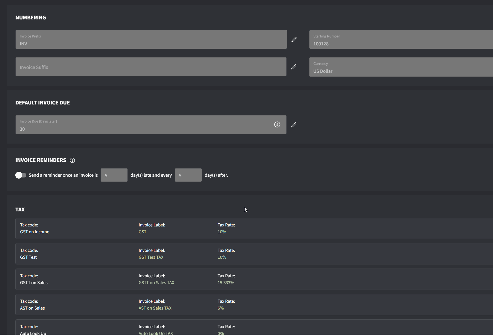Enable the invoice reminder toggle
The height and width of the screenshot is (335, 493).
(x=21, y=175)
